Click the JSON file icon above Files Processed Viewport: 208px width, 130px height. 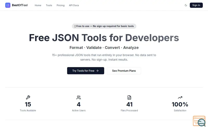click(x=129, y=97)
